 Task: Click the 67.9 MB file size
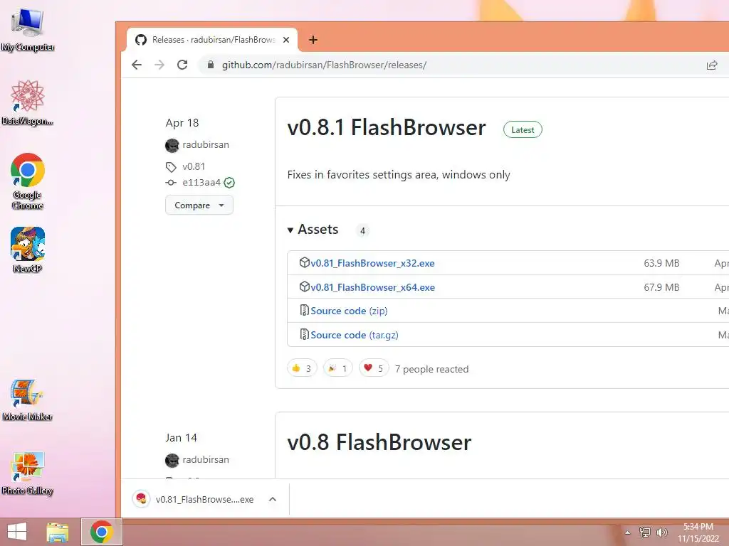[x=661, y=287]
